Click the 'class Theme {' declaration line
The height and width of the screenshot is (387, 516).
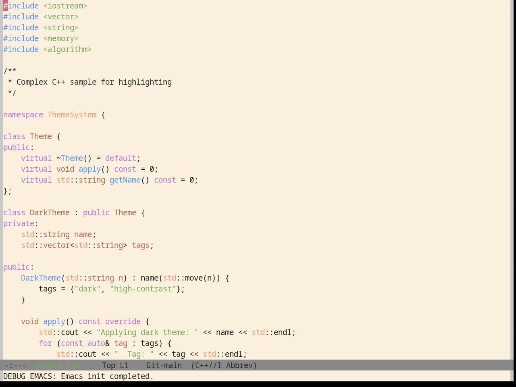tap(32, 136)
